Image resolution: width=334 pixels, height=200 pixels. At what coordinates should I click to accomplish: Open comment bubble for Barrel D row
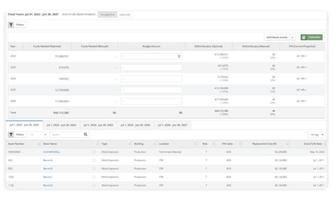click(x=94, y=185)
